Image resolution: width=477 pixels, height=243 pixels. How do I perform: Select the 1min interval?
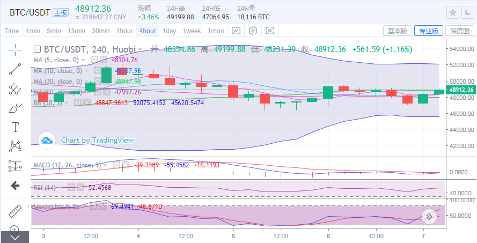click(x=33, y=31)
